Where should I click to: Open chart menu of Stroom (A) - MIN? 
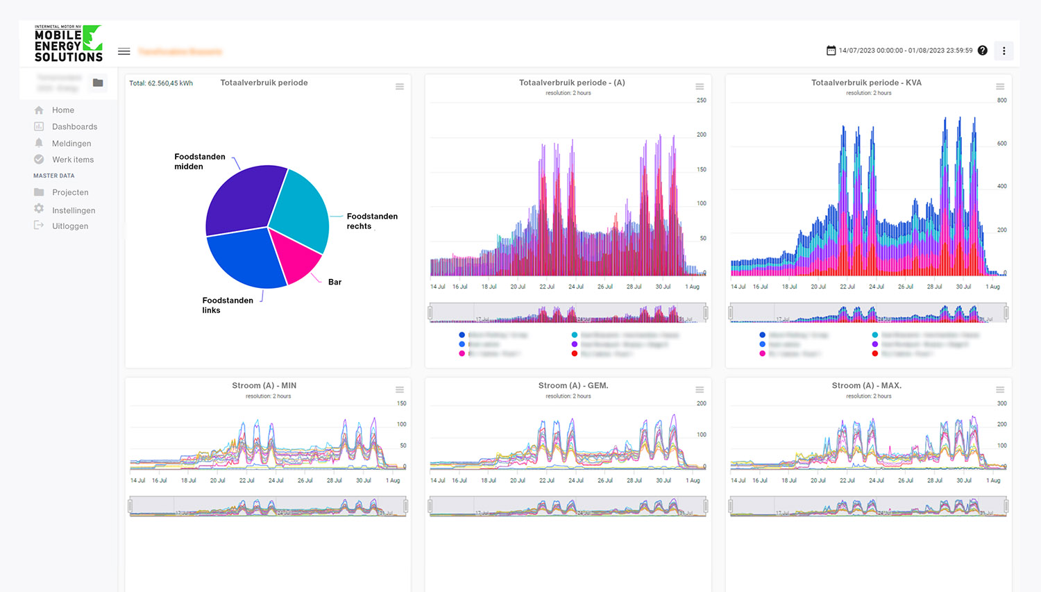tap(400, 390)
